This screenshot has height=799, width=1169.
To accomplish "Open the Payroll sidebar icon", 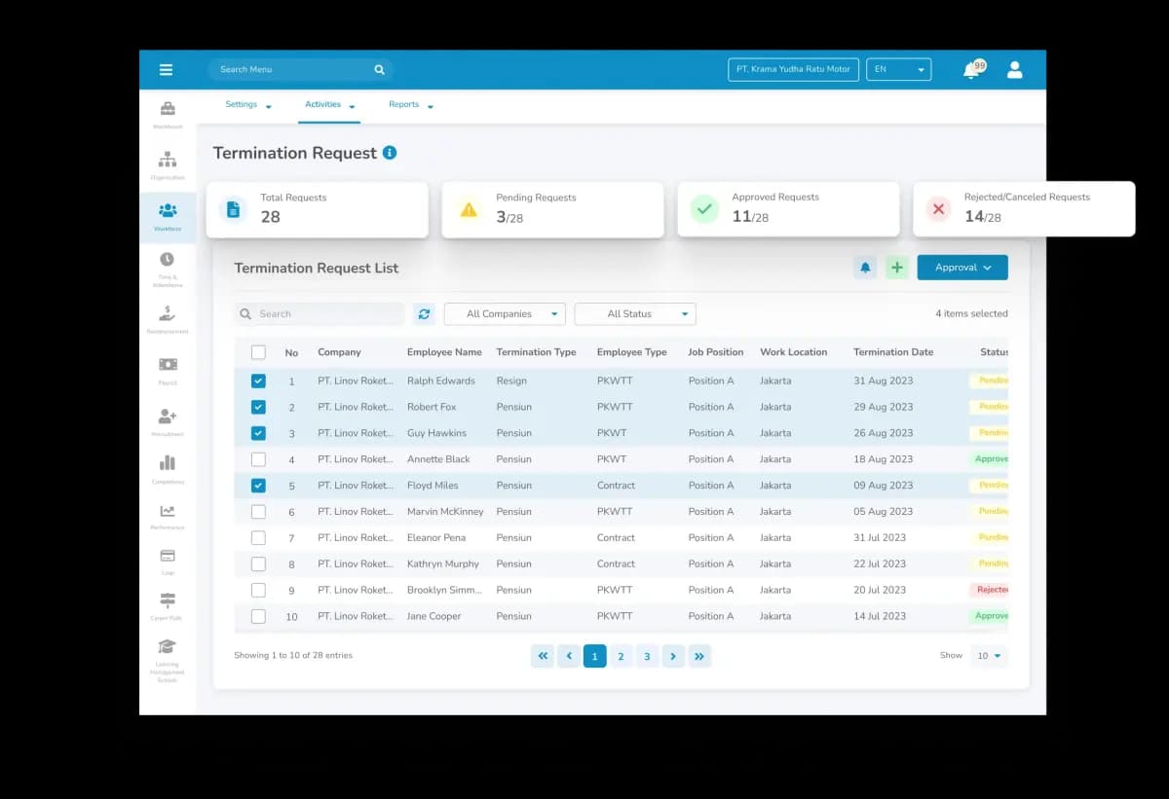I will (x=168, y=369).
